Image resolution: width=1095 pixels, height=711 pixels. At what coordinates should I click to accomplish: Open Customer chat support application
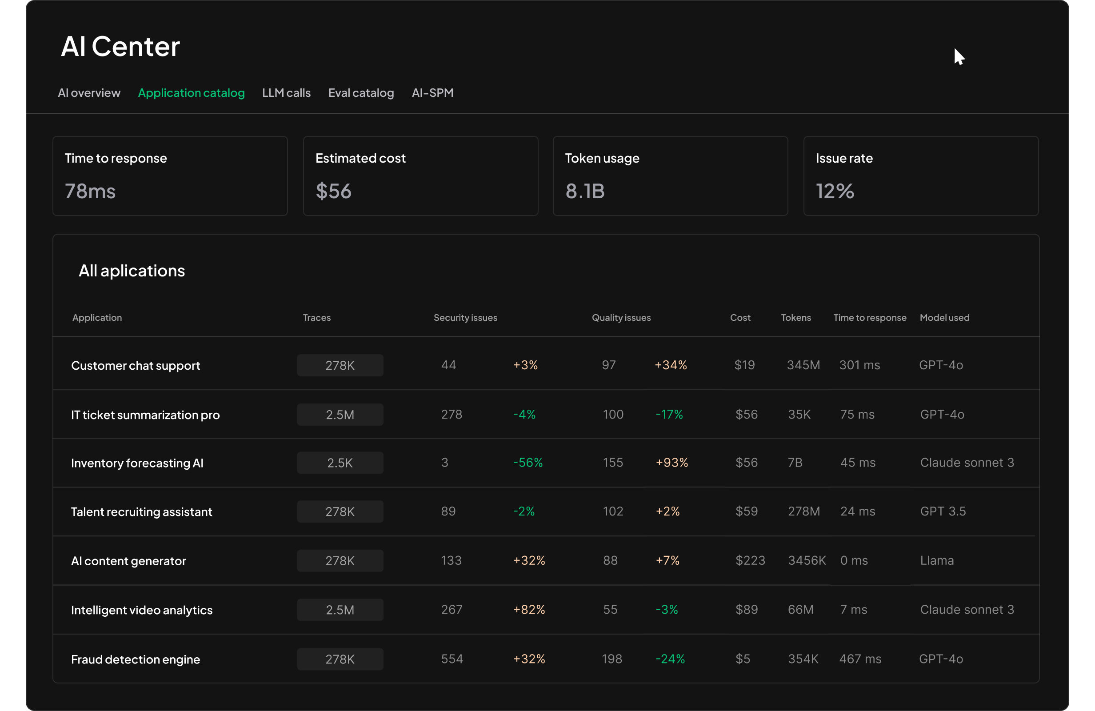[x=135, y=365]
